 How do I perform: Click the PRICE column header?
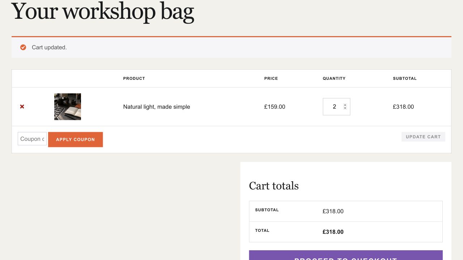click(271, 78)
